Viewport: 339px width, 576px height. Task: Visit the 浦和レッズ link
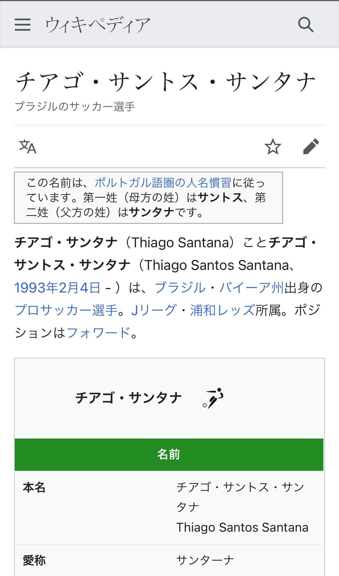tap(223, 310)
